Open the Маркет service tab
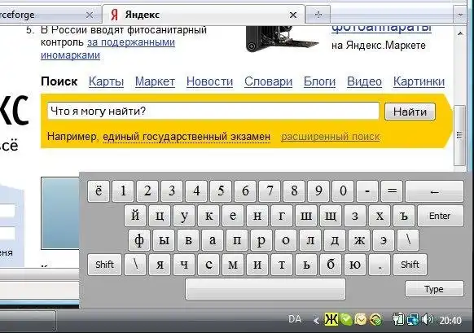This screenshot has height=333, width=474. click(x=155, y=81)
